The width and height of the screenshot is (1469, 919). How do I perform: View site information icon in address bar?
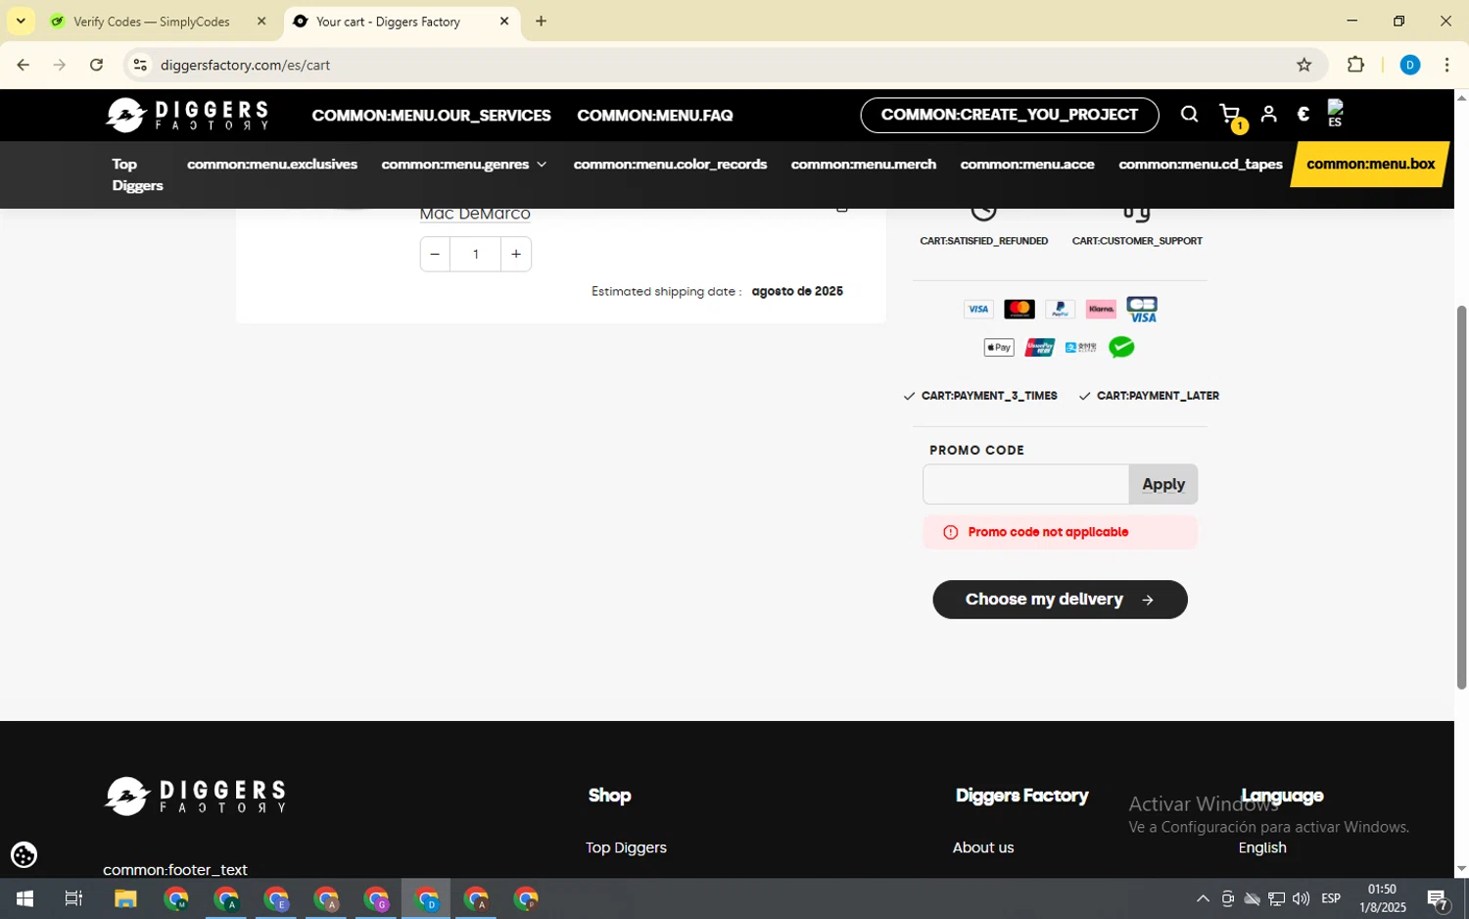click(x=140, y=65)
